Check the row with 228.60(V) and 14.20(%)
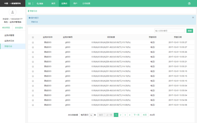Screen dimensions: 197x123 coord(33,100)
